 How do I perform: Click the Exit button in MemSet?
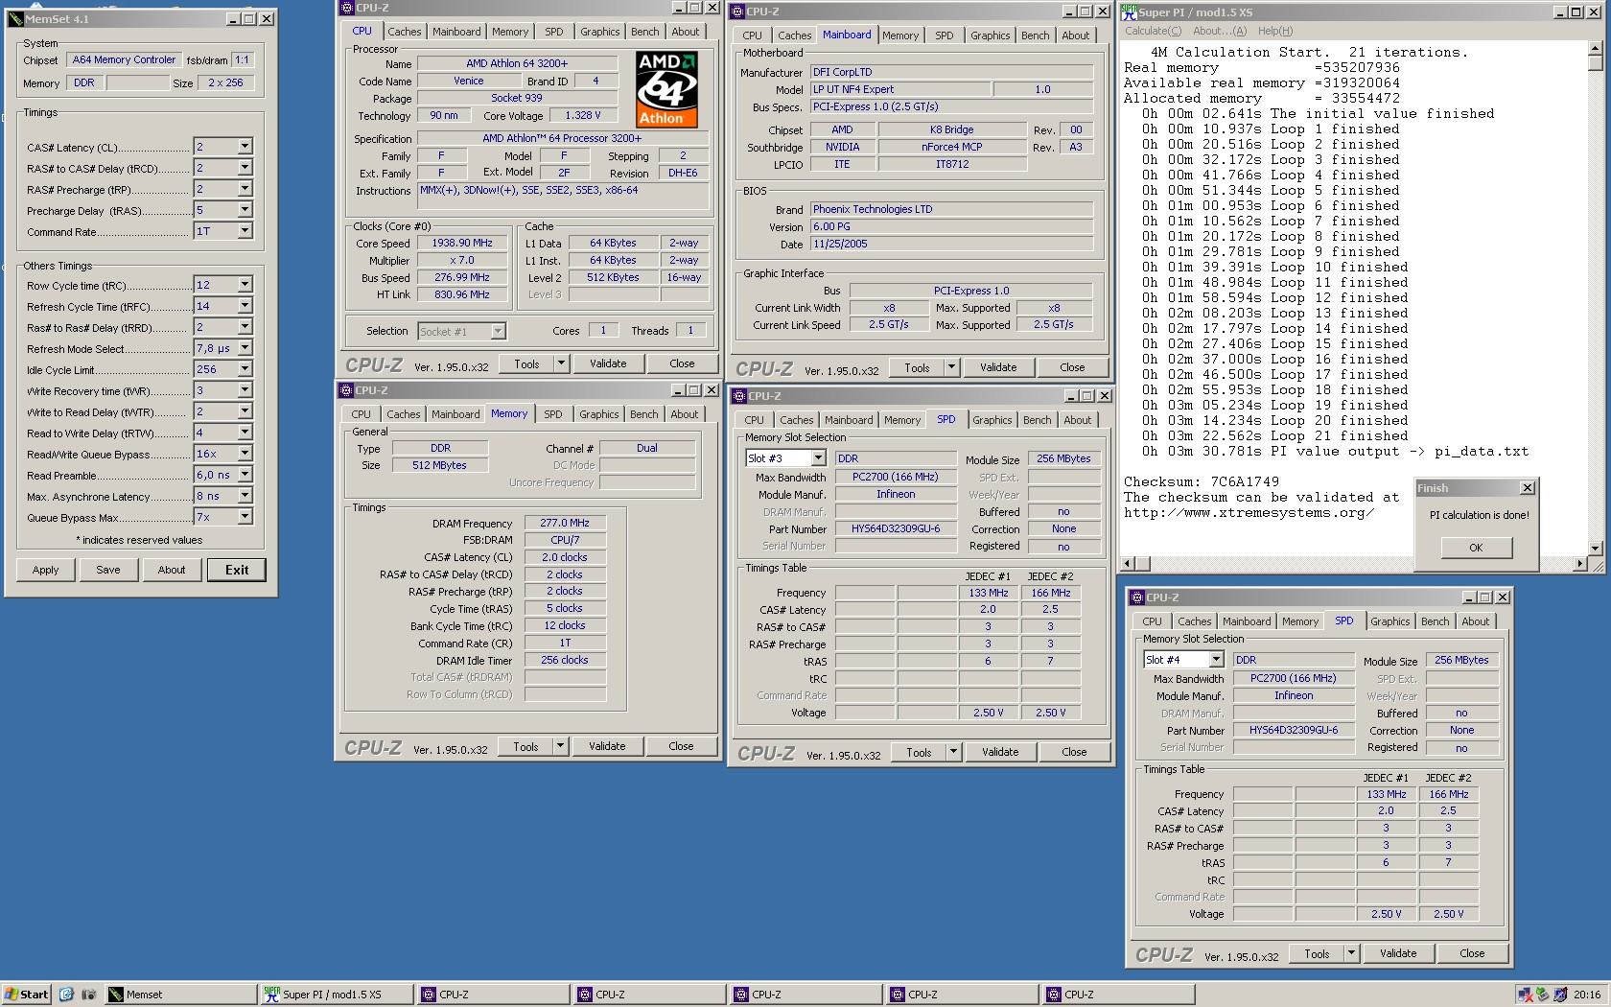click(237, 570)
